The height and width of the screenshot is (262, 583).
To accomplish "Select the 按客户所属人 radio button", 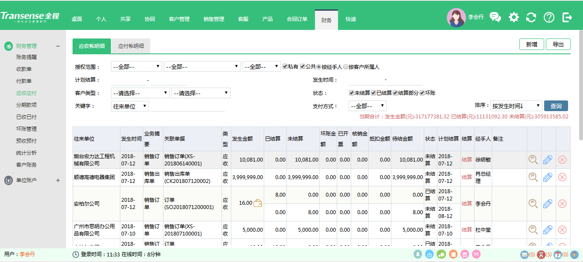I will (346, 67).
